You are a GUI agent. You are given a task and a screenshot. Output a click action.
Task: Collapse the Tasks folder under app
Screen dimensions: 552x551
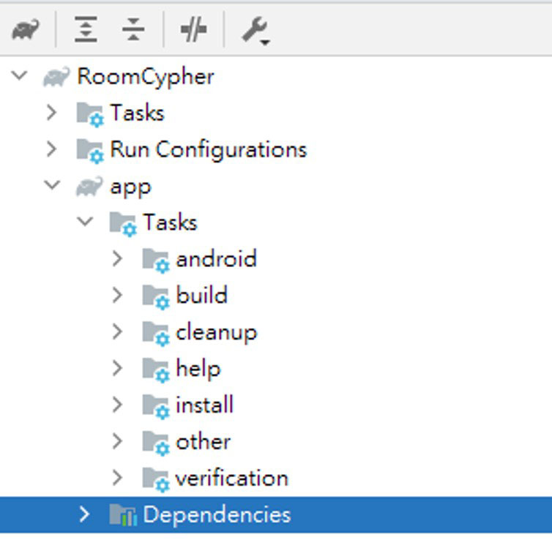click(85, 222)
